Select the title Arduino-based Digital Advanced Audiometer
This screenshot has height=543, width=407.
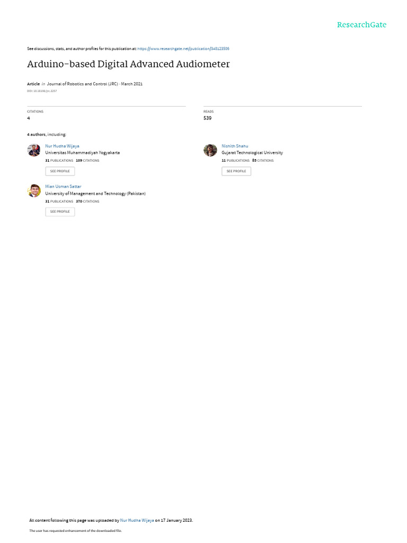click(x=128, y=64)
